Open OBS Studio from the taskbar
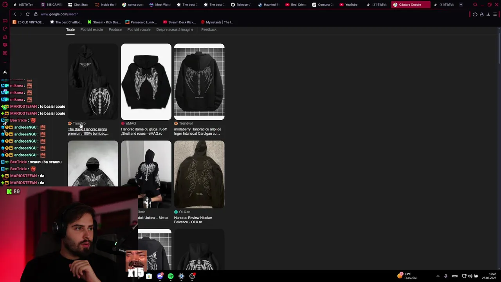501x282 pixels. pos(192,276)
